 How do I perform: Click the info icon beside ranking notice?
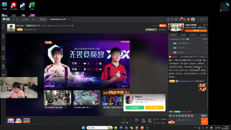[x=188, y=39]
